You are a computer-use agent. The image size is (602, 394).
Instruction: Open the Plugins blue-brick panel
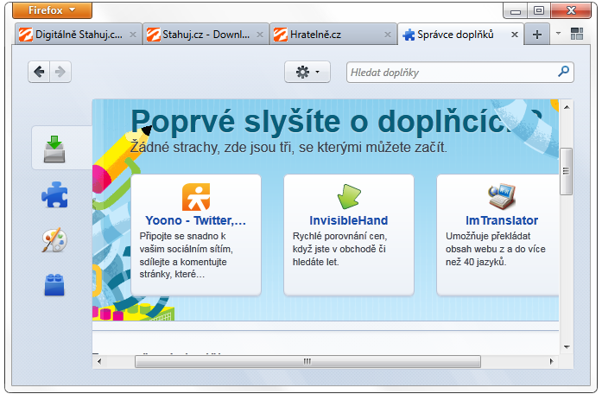pyautogui.click(x=54, y=284)
